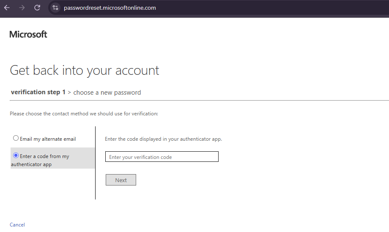Viewport: 389px width, 232px height.
Task: Click the Cancel link
Action: point(17,224)
